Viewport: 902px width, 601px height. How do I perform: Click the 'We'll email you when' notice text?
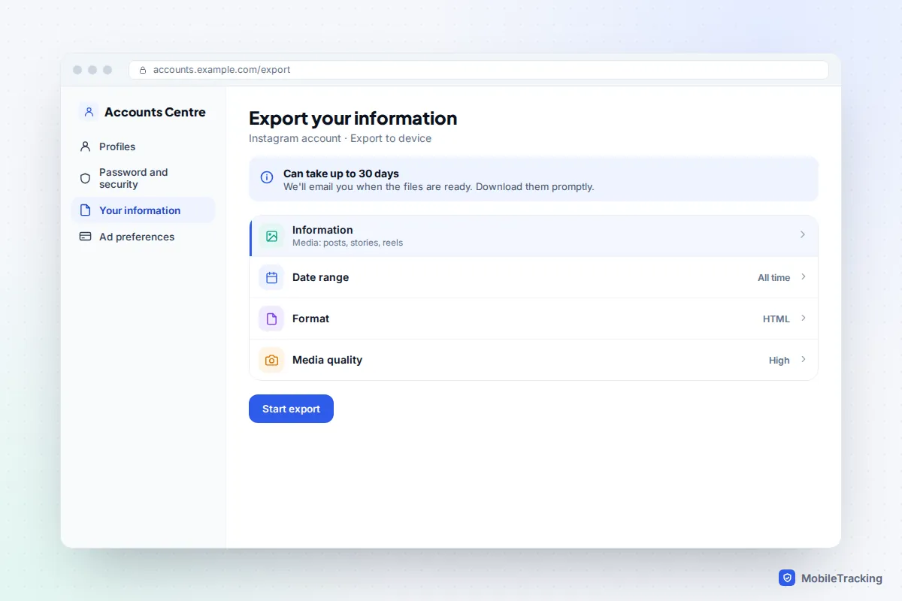point(439,186)
